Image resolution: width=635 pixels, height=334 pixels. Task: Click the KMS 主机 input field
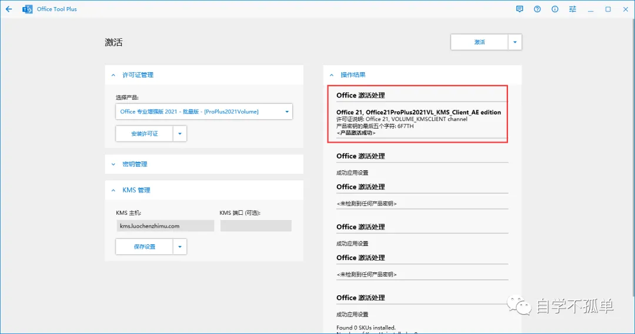tap(165, 226)
